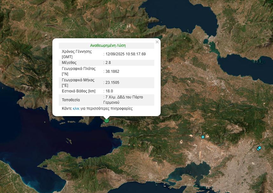Click the 'Μέγεθος' label
273x193 pixels.
tap(69, 62)
